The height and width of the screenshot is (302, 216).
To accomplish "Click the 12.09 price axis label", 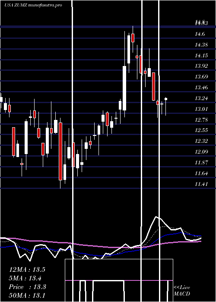I will coord(201,152).
